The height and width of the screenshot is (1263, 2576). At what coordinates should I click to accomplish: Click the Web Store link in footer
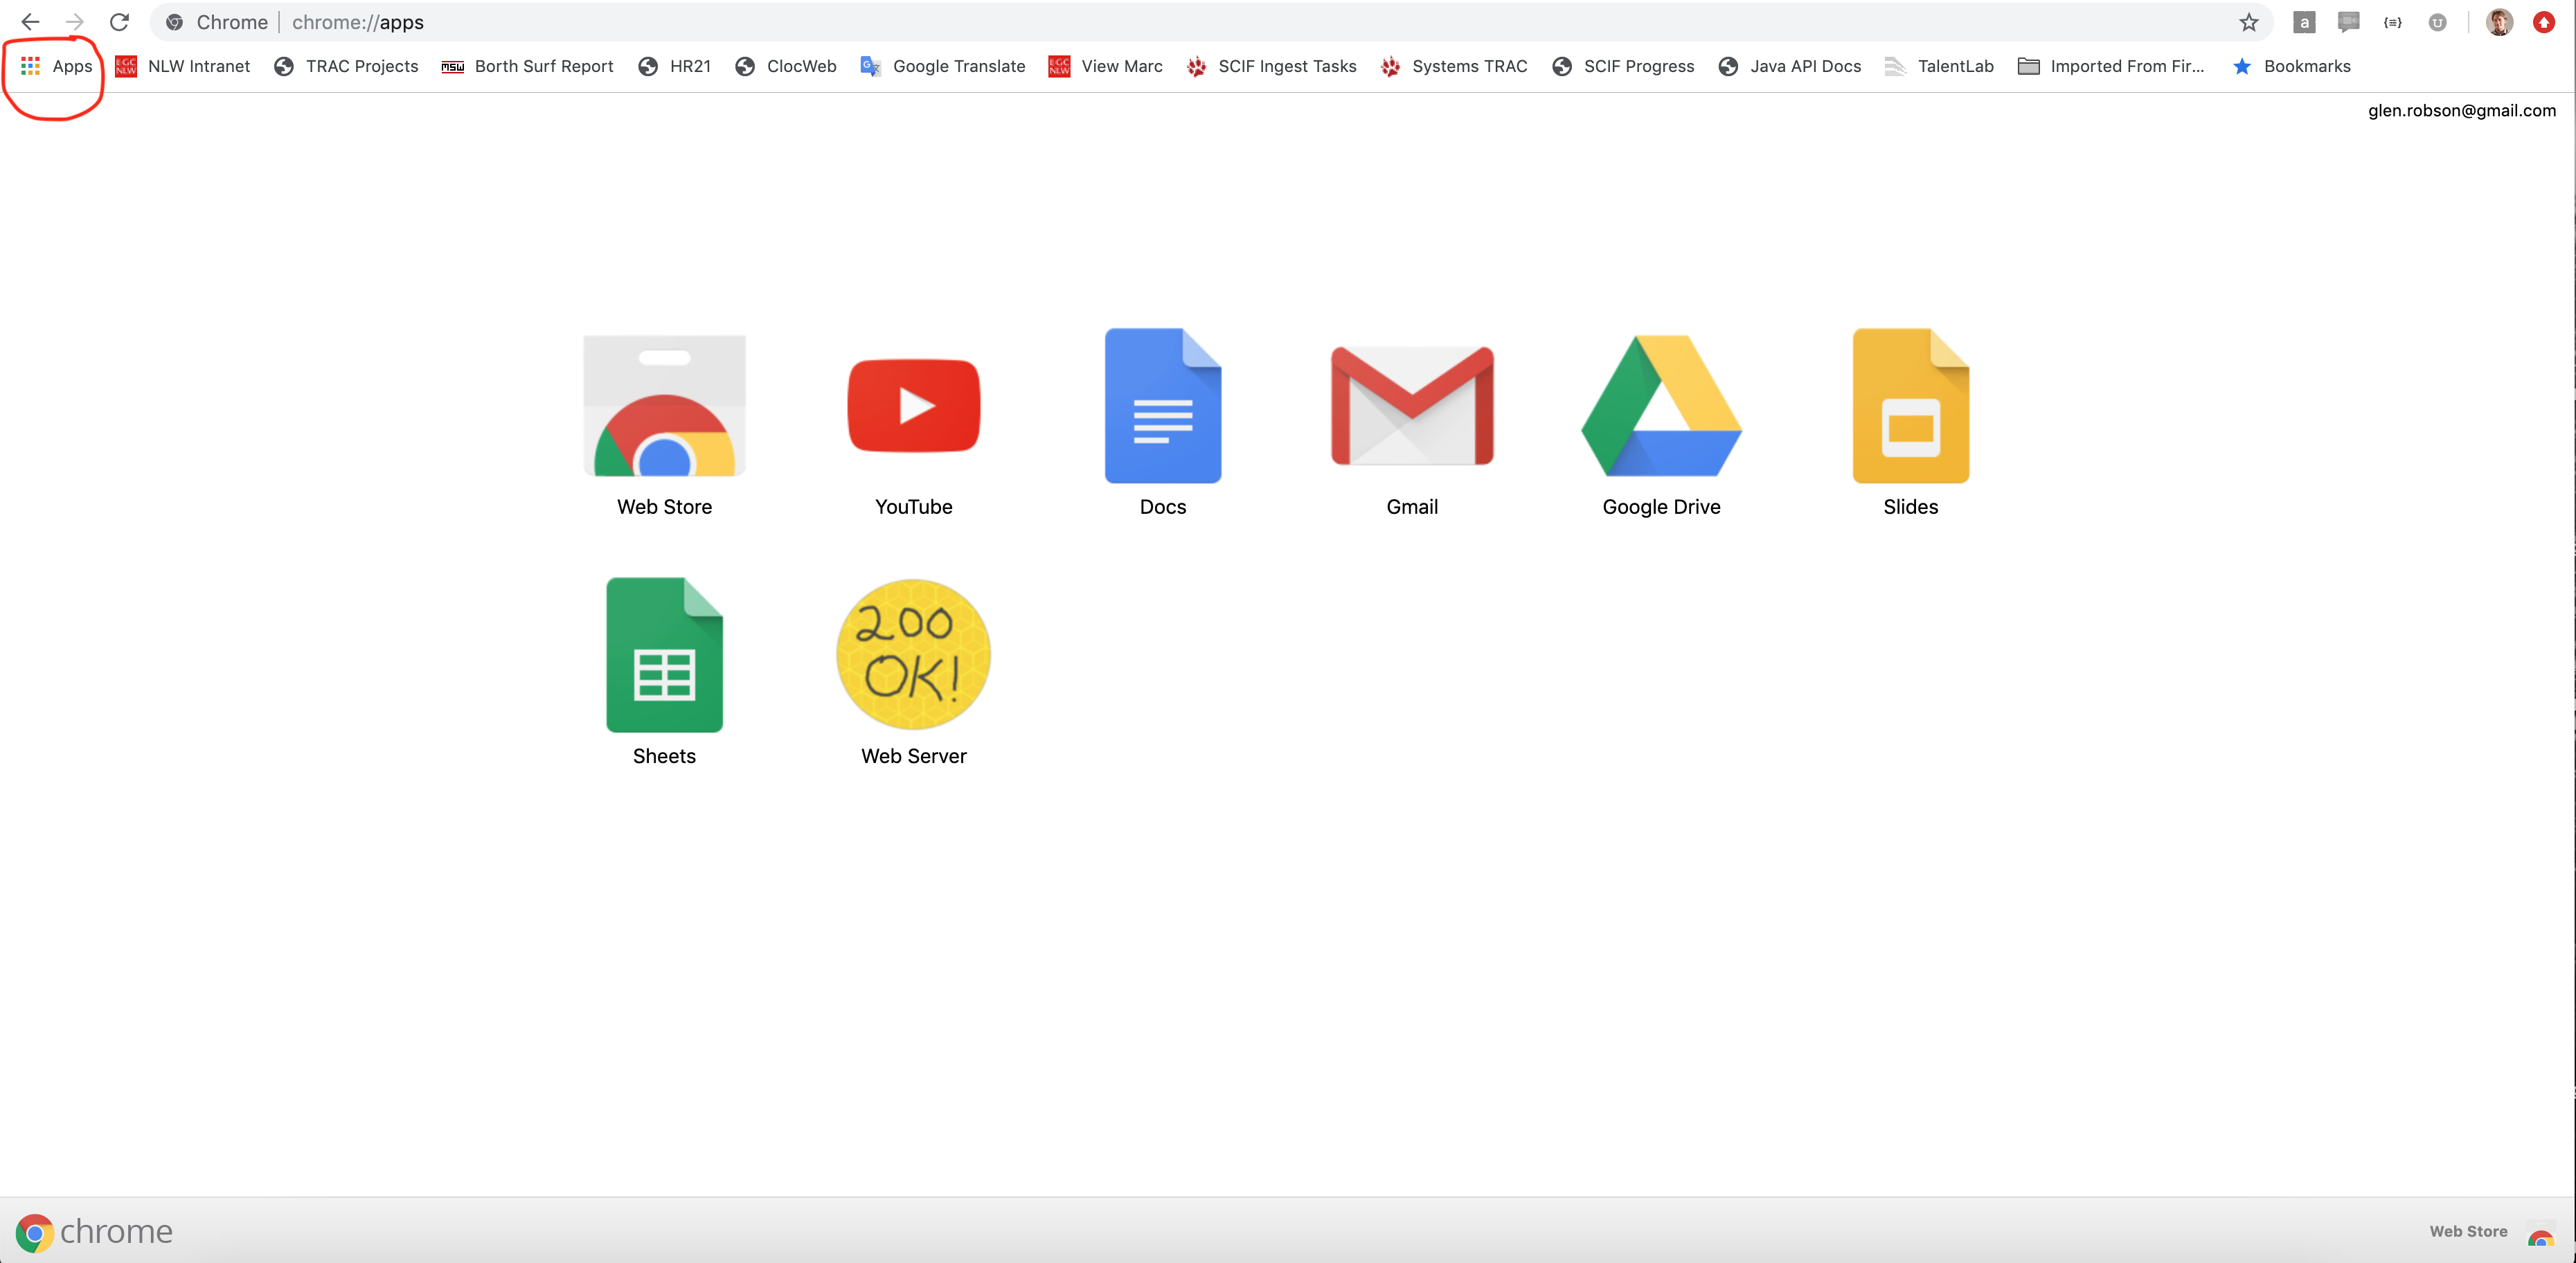(2468, 1232)
